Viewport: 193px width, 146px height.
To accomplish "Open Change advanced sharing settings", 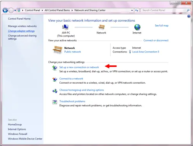I will click(x=22, y=37).
